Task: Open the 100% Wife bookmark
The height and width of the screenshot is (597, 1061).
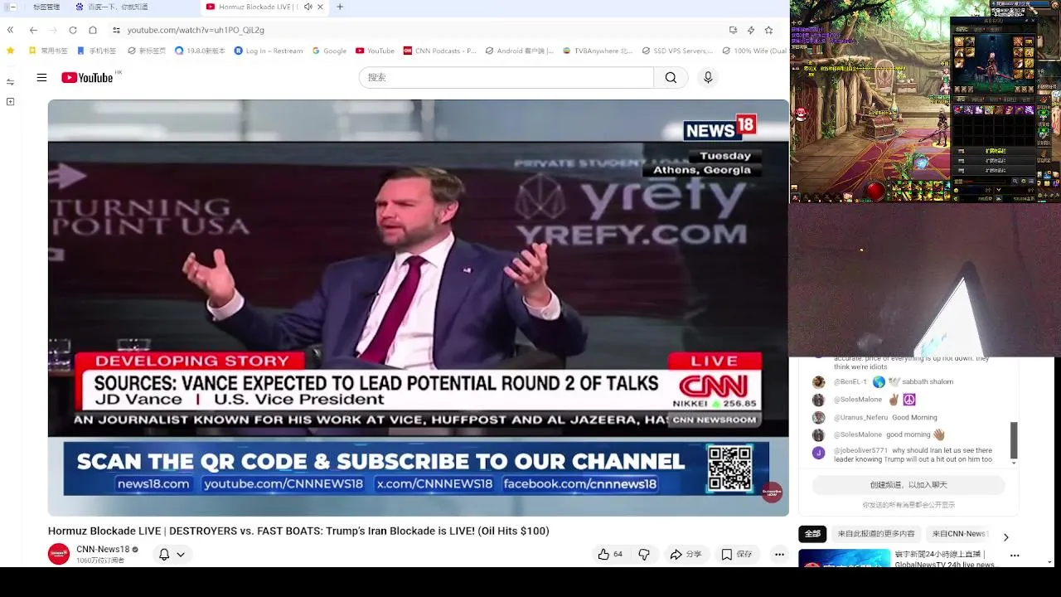Action: 754,51
